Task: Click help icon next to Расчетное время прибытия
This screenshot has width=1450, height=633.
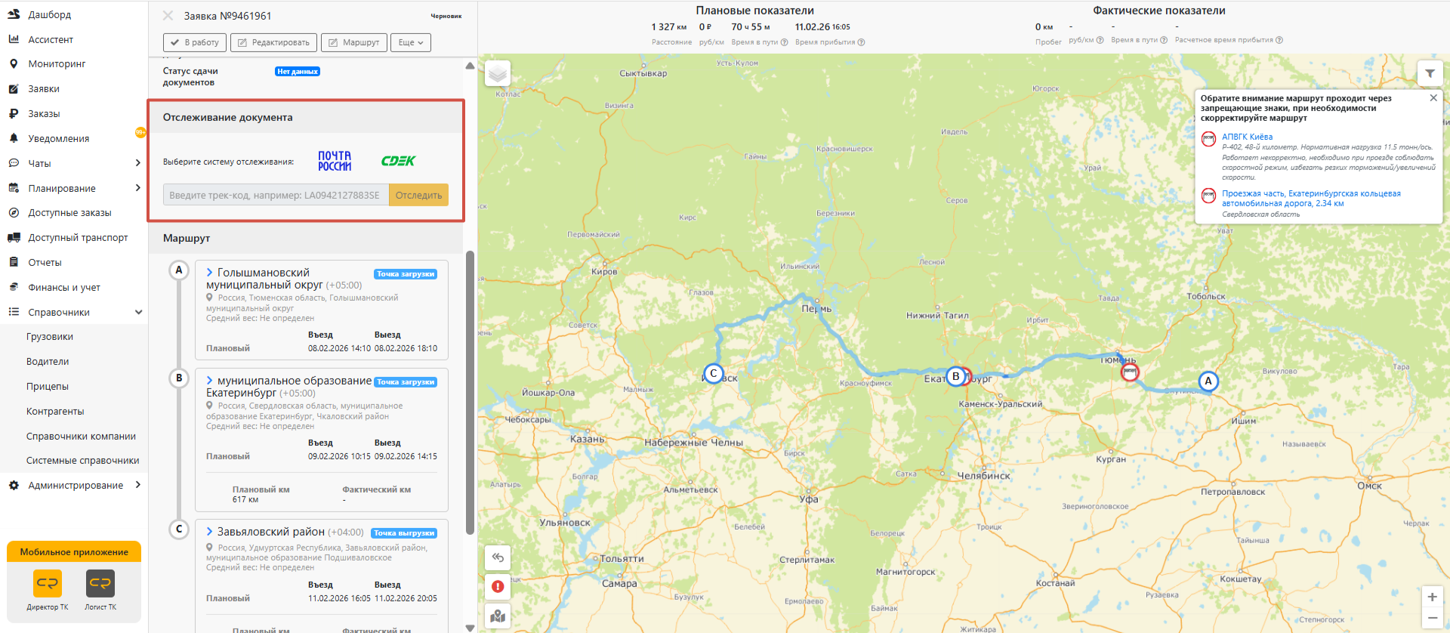Action: pos(1279,40)
